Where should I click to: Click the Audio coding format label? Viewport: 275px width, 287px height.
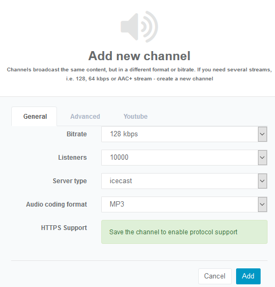pos(56,204)
